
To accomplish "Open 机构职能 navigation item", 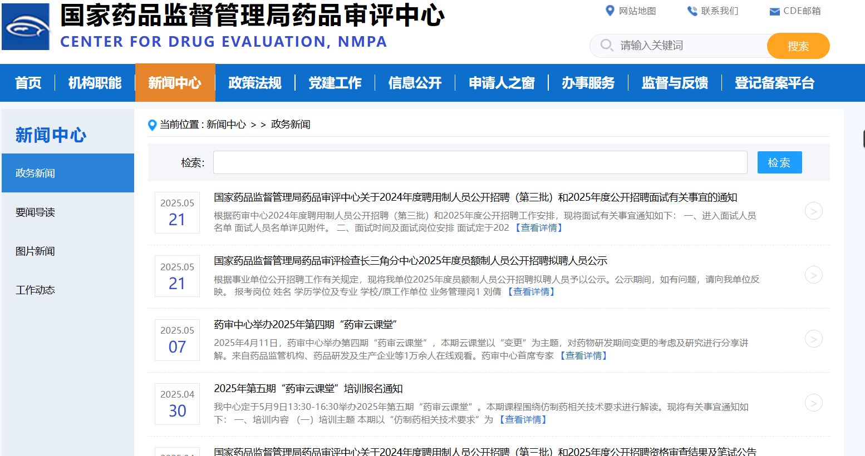I will coord(95,83).
